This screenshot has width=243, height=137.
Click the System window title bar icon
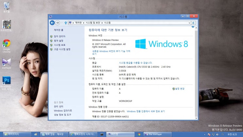(51, 17)
